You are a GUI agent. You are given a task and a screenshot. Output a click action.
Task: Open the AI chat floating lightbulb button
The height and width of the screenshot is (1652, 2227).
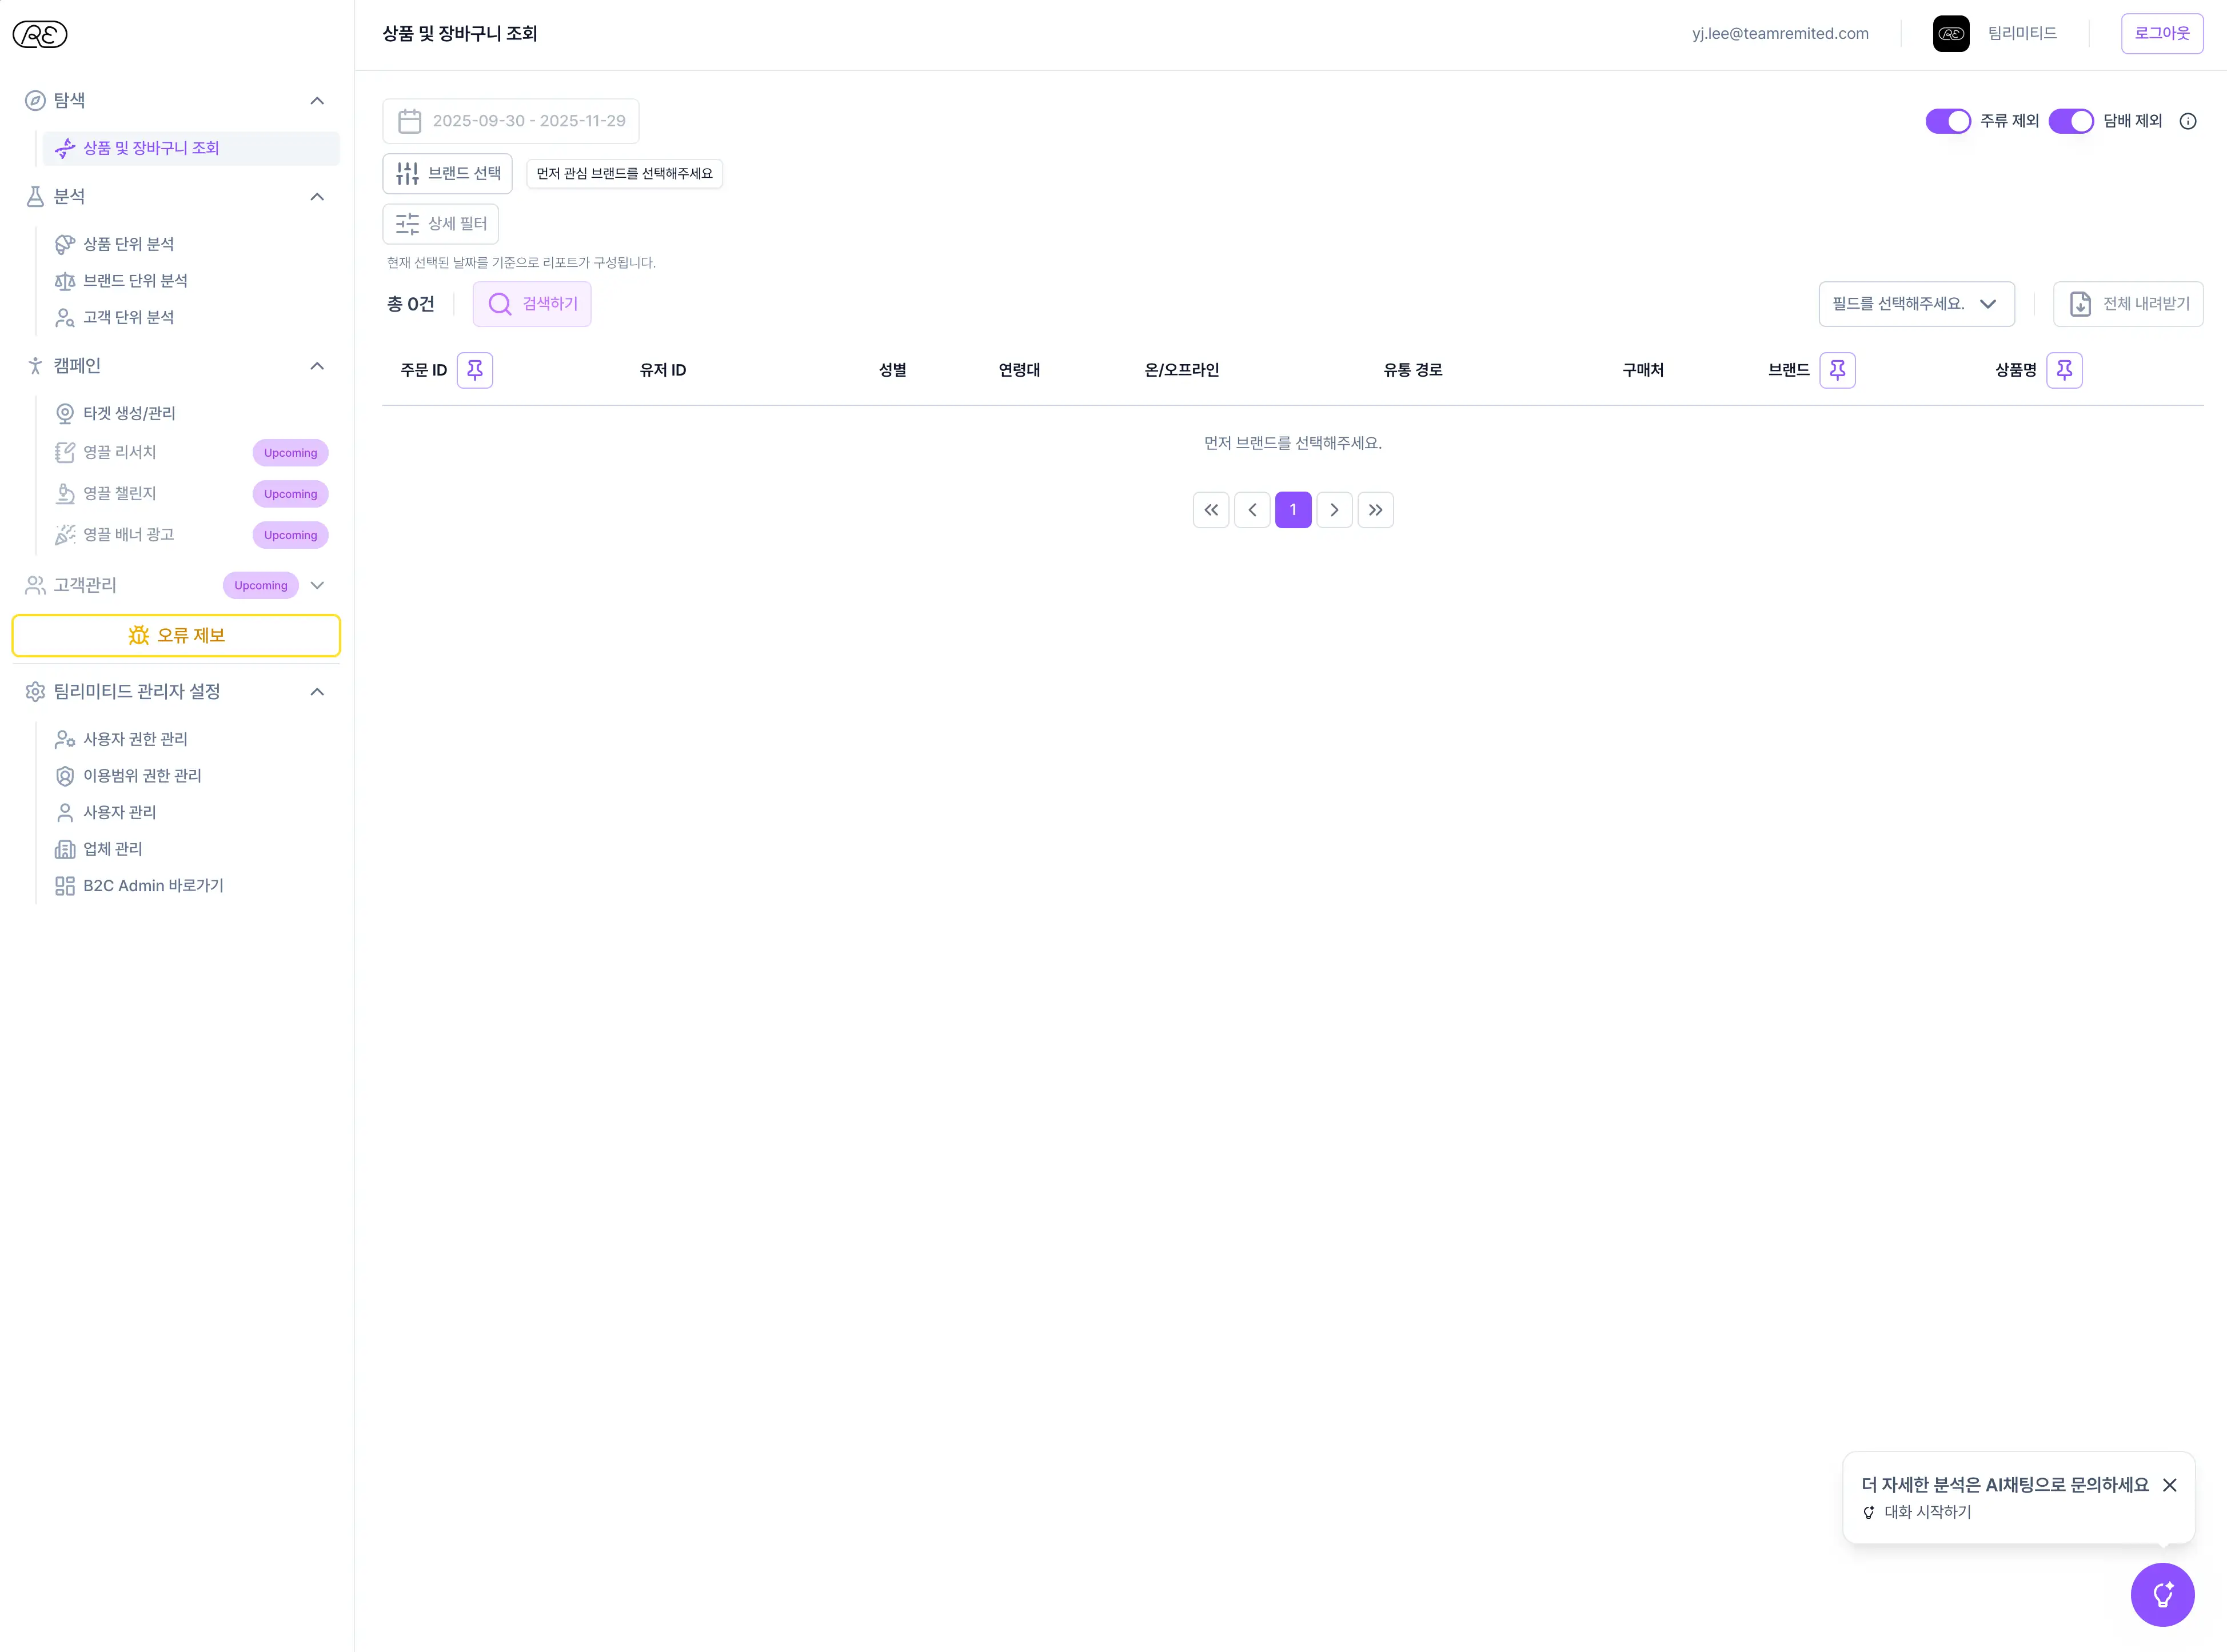point(2163,1594)
